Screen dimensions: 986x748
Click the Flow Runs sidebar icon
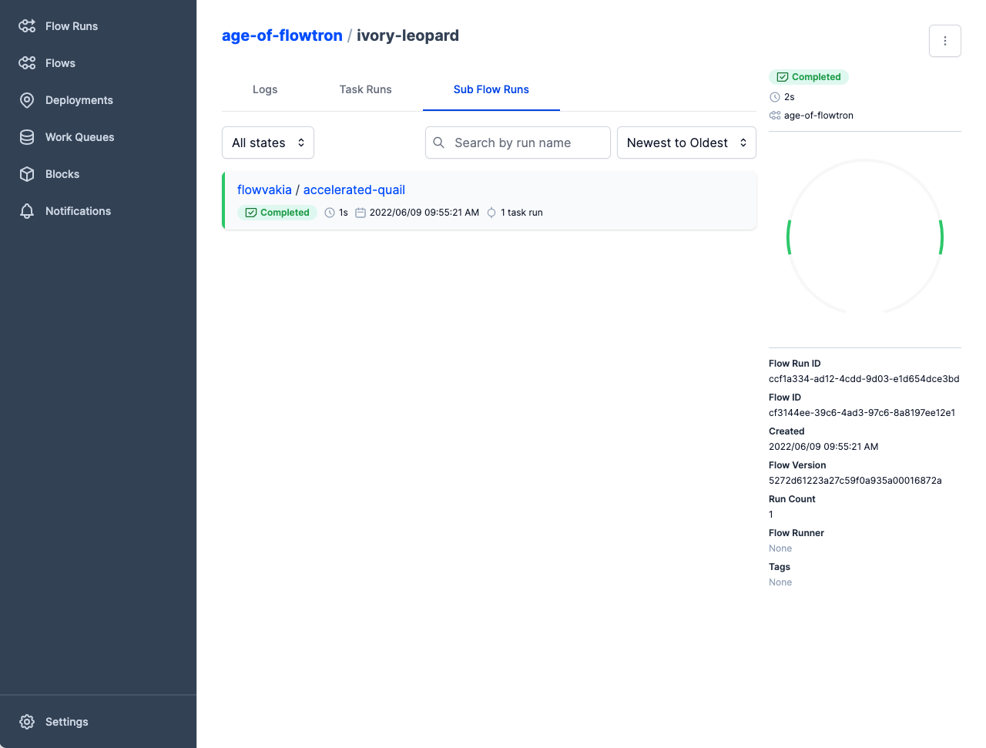coord(27,26)
